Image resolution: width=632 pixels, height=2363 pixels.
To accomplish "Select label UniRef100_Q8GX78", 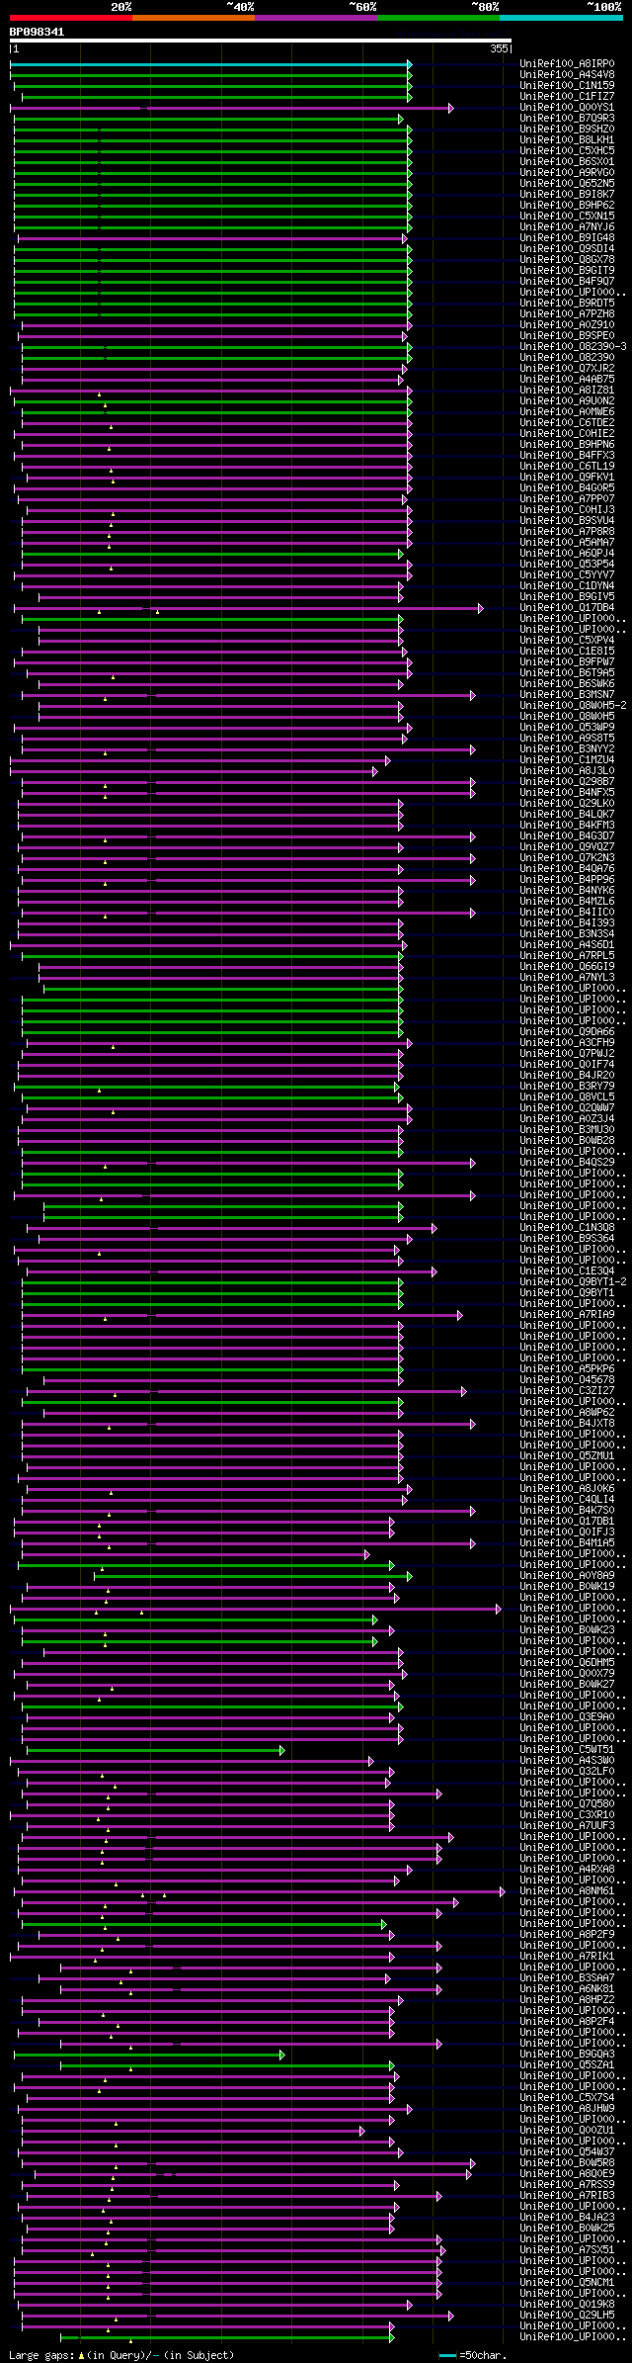I will click(x=567, y=260).
